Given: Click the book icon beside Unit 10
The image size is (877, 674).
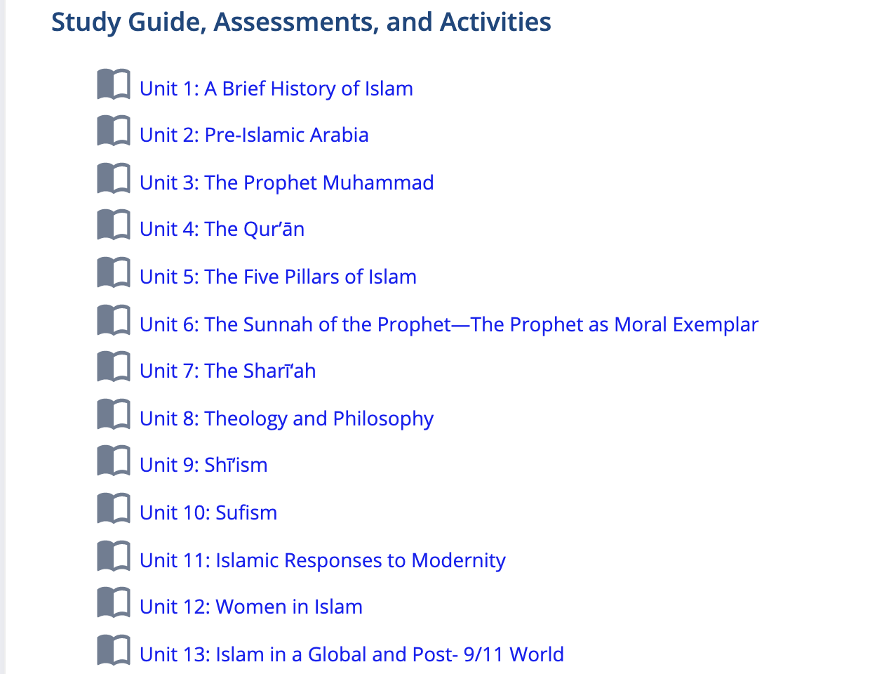Looking at the screenshot, I should click(113, 508).
